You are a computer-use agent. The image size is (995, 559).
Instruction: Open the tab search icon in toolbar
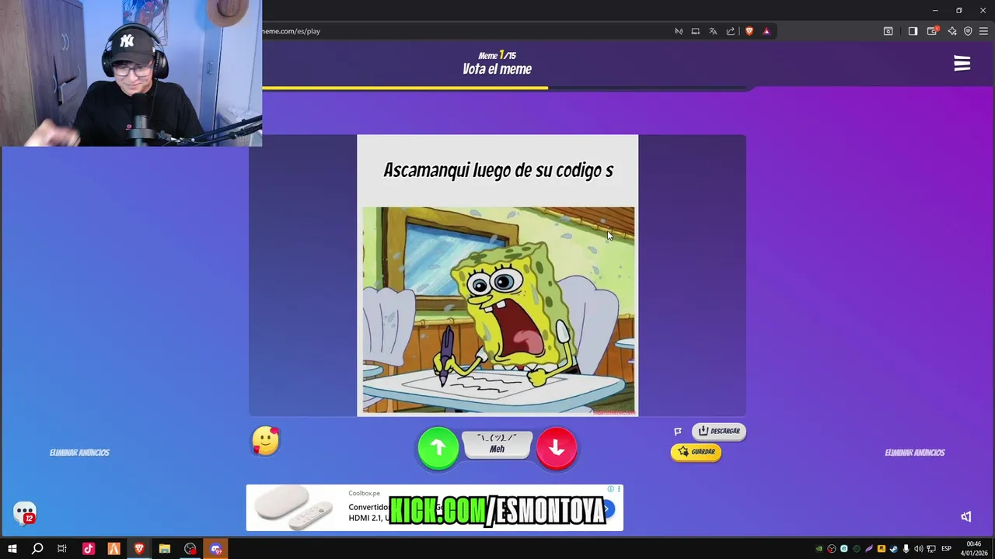pos(889,31)
